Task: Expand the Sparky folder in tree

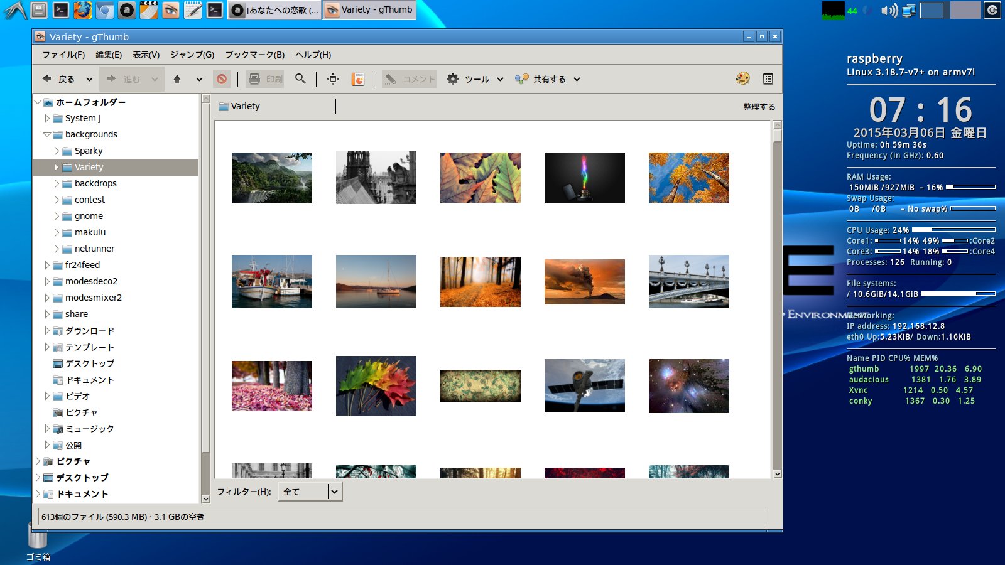Action: click(57, 151)
